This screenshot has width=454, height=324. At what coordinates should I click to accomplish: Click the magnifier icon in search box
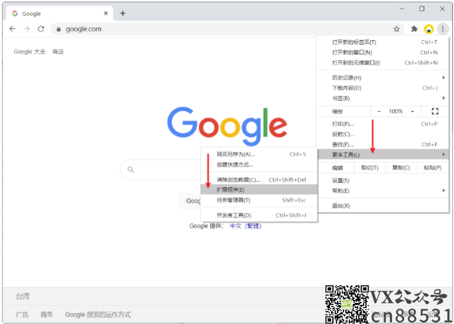131,170
